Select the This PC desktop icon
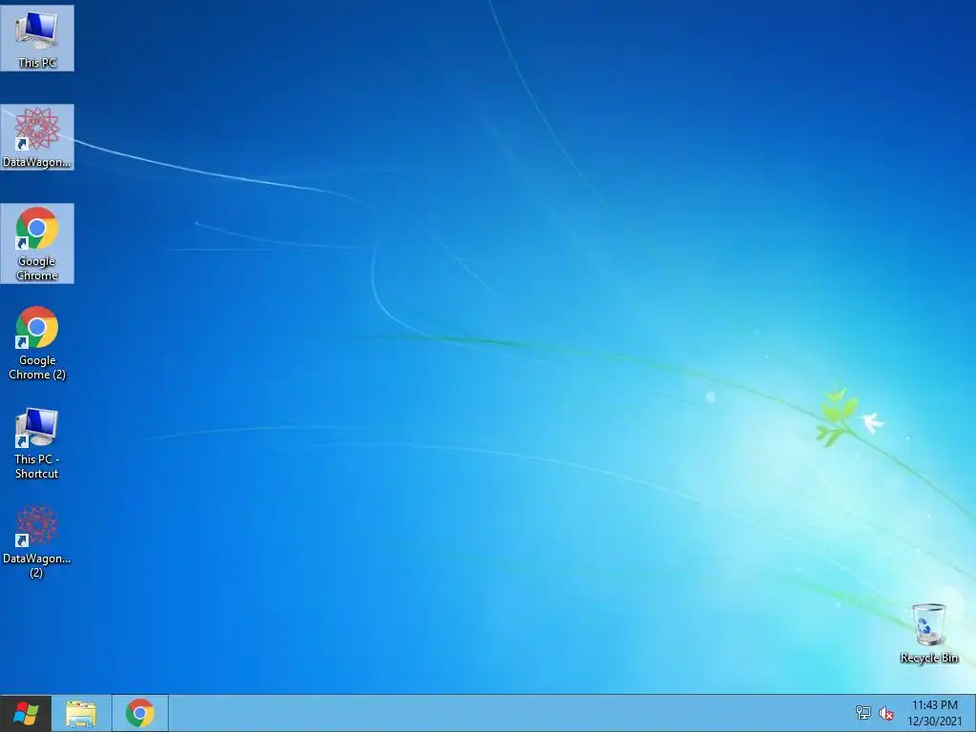Screen dimensions: 976x732 [37, 38]
